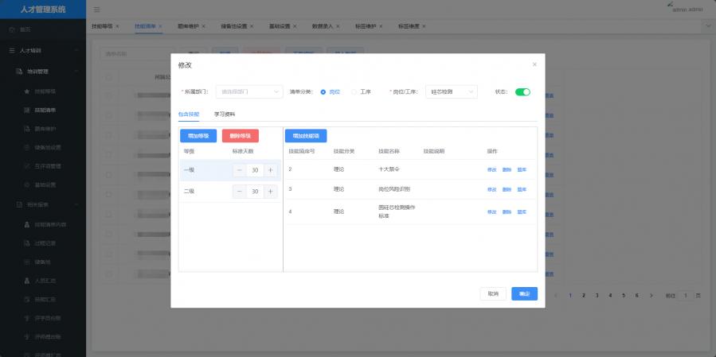The width and height of the screenshot is (716, 357).
Task: Click plus on the 二级 standard days stepper
Action: 270,191
